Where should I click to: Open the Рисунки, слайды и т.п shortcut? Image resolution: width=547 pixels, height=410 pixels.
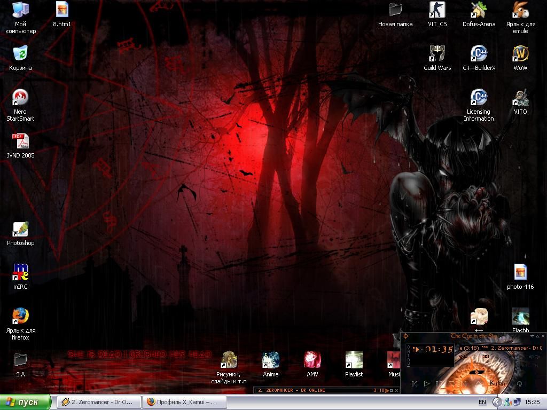point(229,368)
